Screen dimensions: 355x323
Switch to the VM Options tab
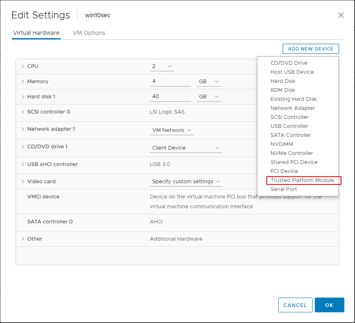(89, 33)
